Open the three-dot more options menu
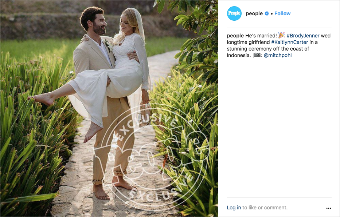The width and height of the screenshot is (340, 217). click(x=328, y=208)
